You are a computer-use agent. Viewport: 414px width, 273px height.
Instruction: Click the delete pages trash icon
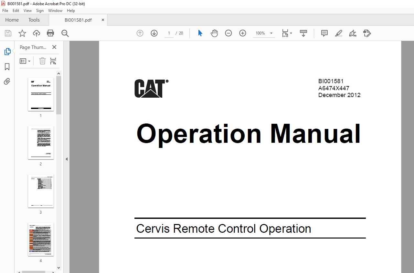tap(42, 61)
